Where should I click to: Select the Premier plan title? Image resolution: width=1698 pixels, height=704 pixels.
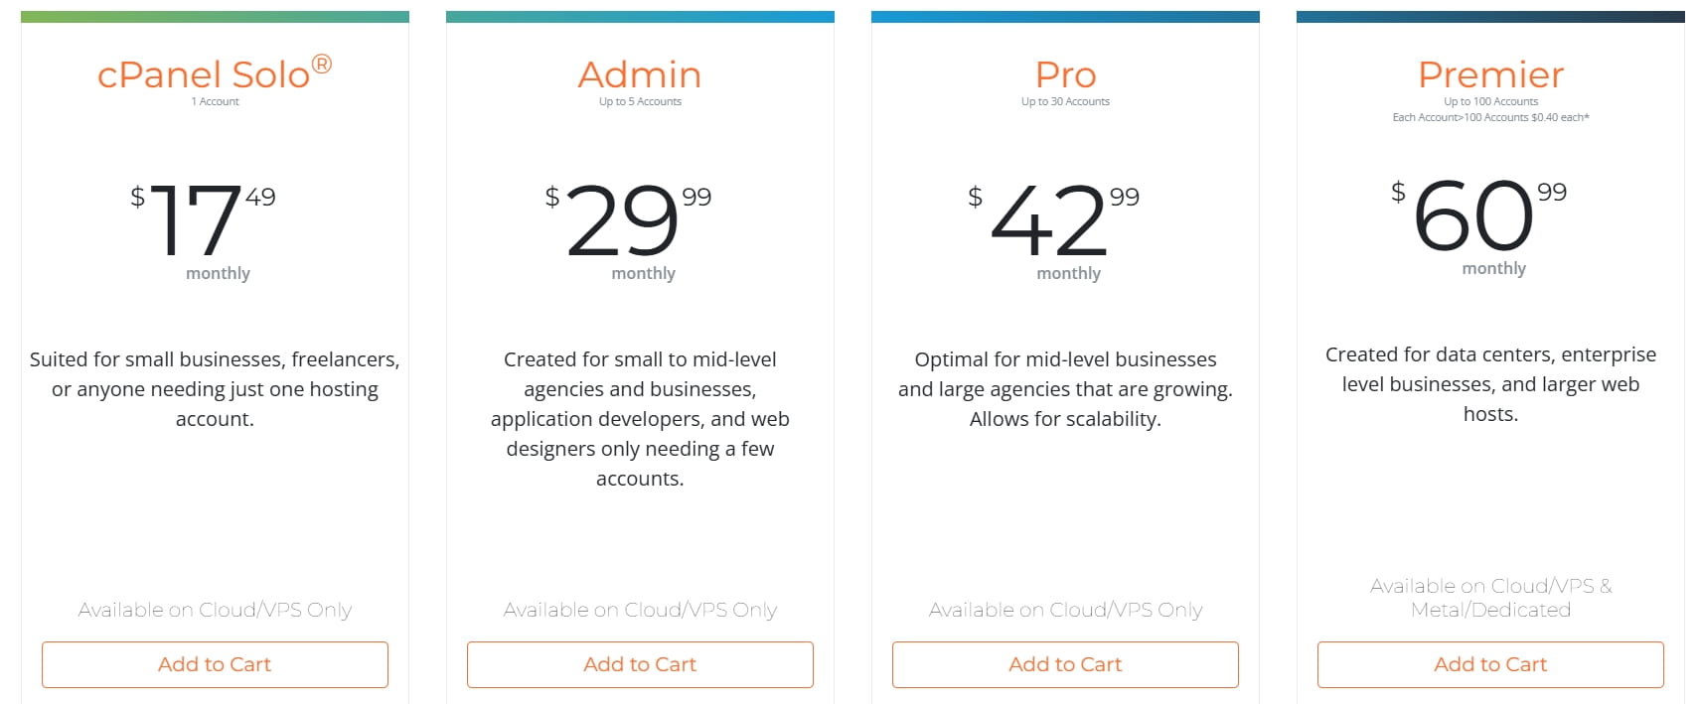click(x=1490, y=74)
